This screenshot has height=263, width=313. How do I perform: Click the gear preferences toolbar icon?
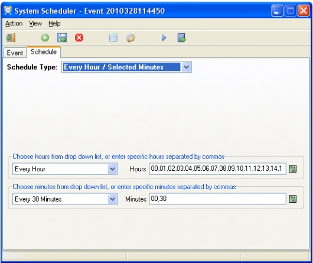click(x=131, y=38)
